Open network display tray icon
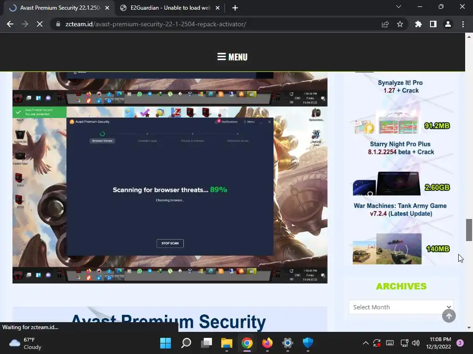 coord(404,343)
